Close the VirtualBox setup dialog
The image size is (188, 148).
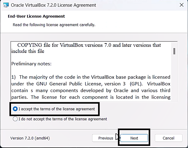(x=181, y=5)
